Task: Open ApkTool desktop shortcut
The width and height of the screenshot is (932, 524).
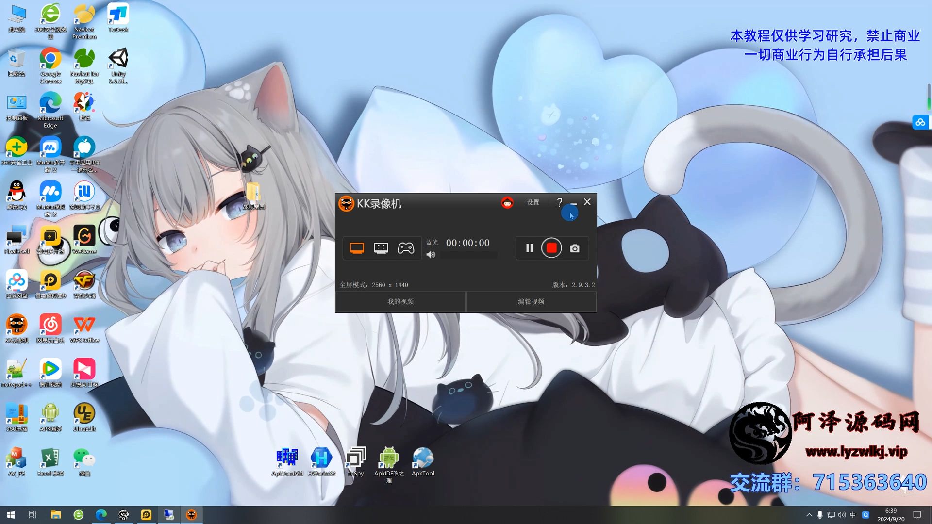Action: click(423, 462)
